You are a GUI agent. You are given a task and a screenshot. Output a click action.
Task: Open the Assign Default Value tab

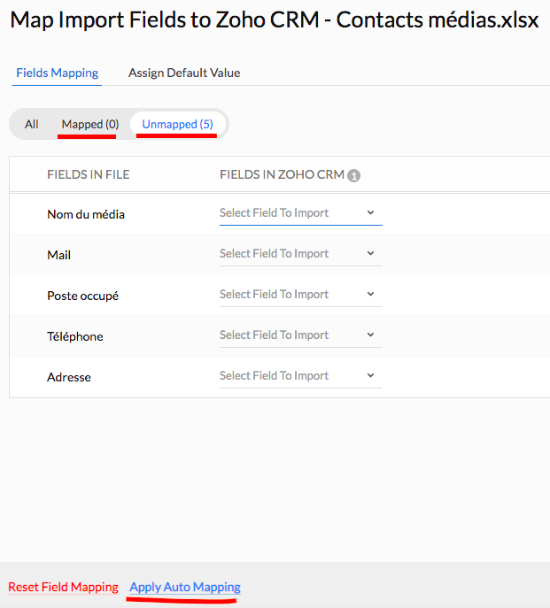coord(184,73)
